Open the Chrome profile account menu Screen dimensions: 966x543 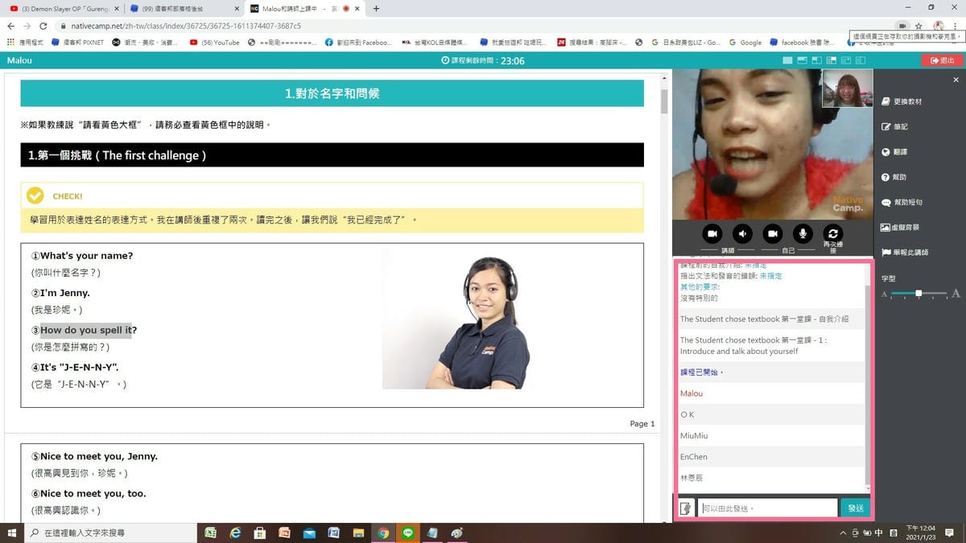(x=939, y=25)
